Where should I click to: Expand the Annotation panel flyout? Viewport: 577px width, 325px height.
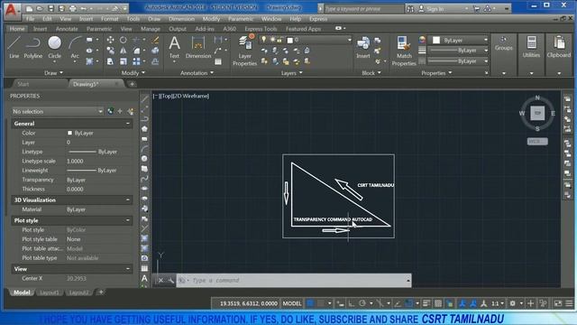[197, 73]
